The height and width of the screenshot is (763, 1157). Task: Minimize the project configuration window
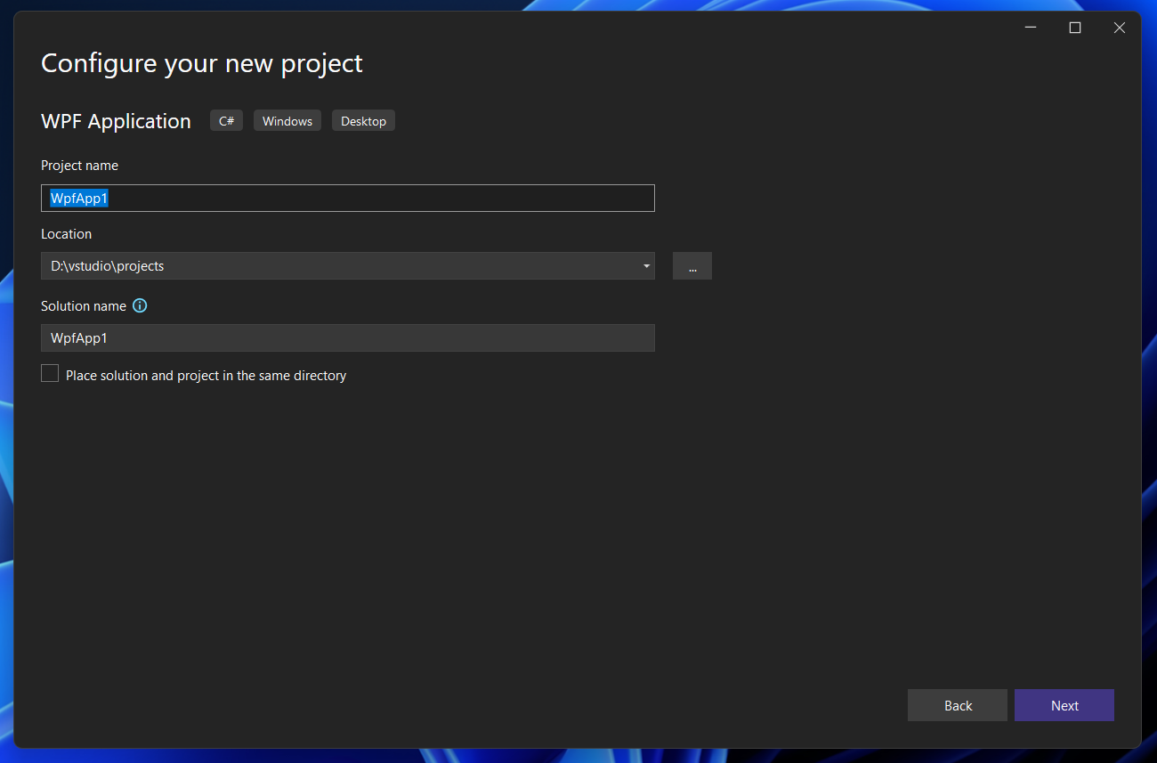pos(1030,28)
